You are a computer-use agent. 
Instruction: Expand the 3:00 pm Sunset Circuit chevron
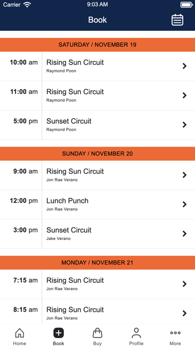point(185,234)
